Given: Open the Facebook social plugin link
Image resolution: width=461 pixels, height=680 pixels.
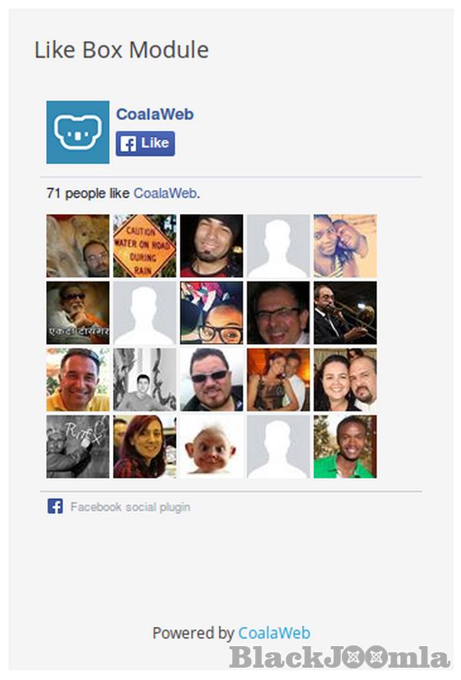Looking at the screenshot, I should pyautogui.click(x=131, y=507).
